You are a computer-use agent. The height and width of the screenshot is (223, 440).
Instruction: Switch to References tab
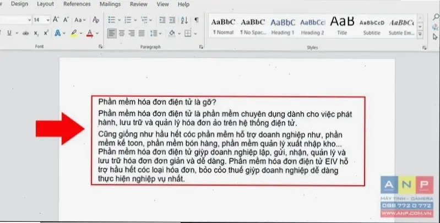click(x=77, y=4)
